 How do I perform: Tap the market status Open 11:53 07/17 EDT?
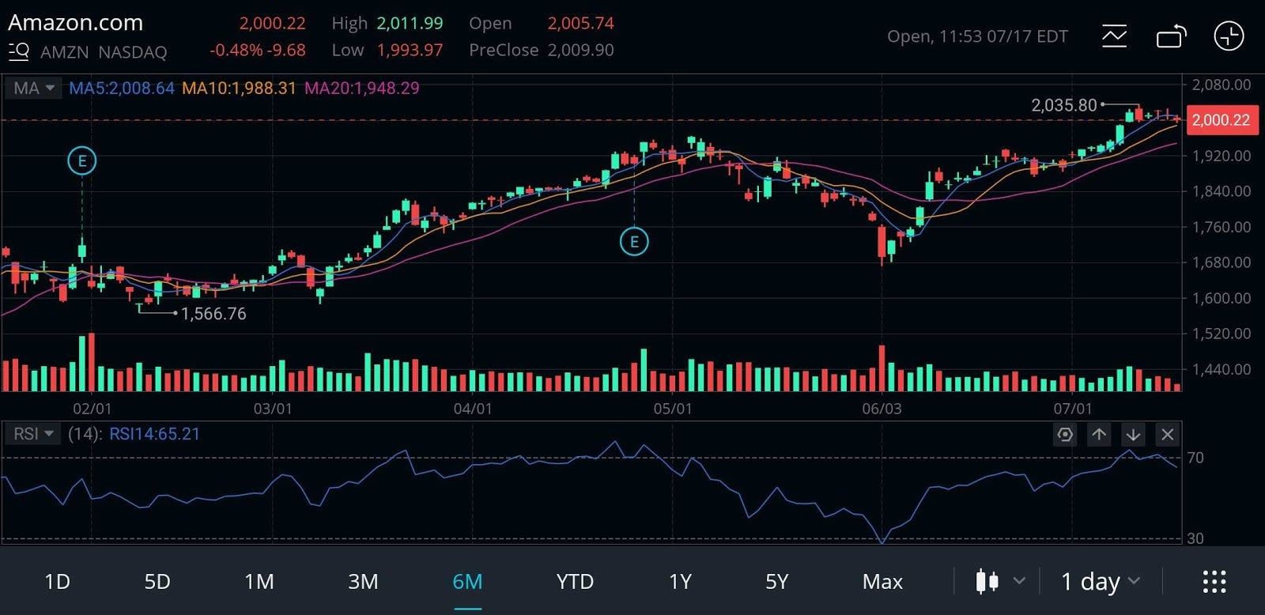pos(977,36)
